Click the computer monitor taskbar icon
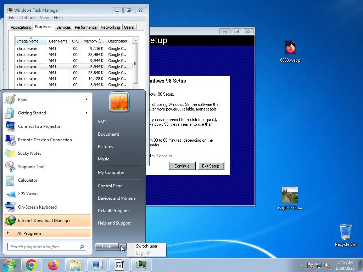 pyautogui.click(x=97, y=265)
